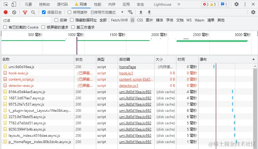The image size is (258, 149).
Task: Click file icon of layouts__index row
Action: coord(5,135)
